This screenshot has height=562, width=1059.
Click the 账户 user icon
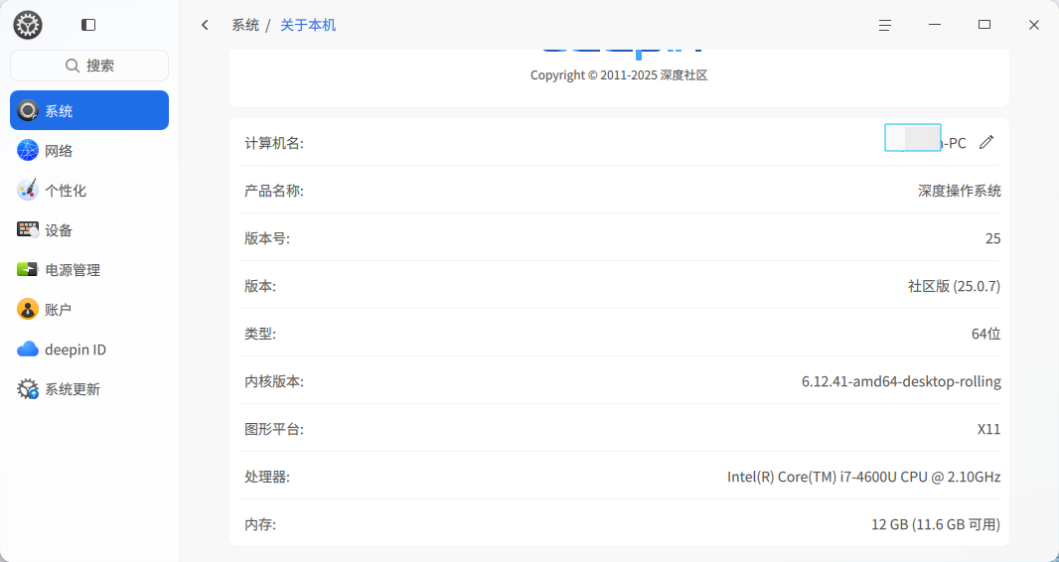pos(28,310)
